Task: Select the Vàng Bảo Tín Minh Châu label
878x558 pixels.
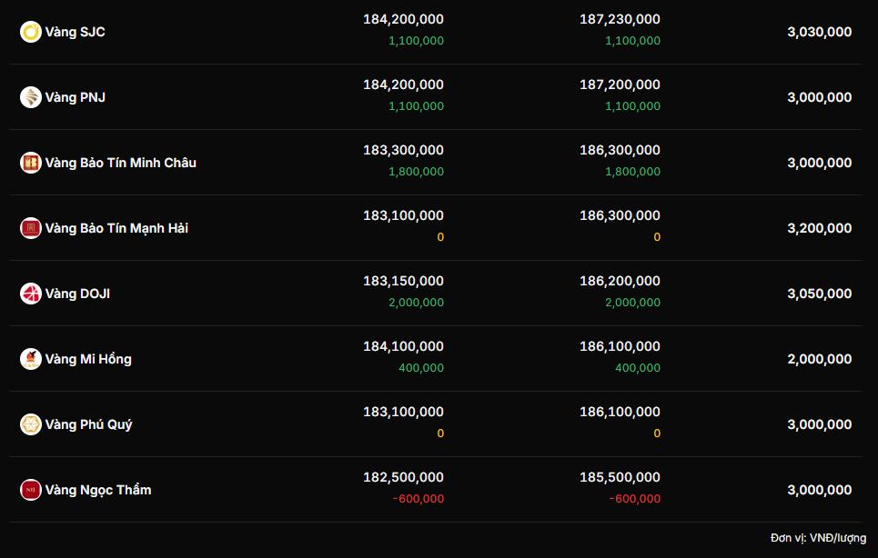Action: [121, 163]
